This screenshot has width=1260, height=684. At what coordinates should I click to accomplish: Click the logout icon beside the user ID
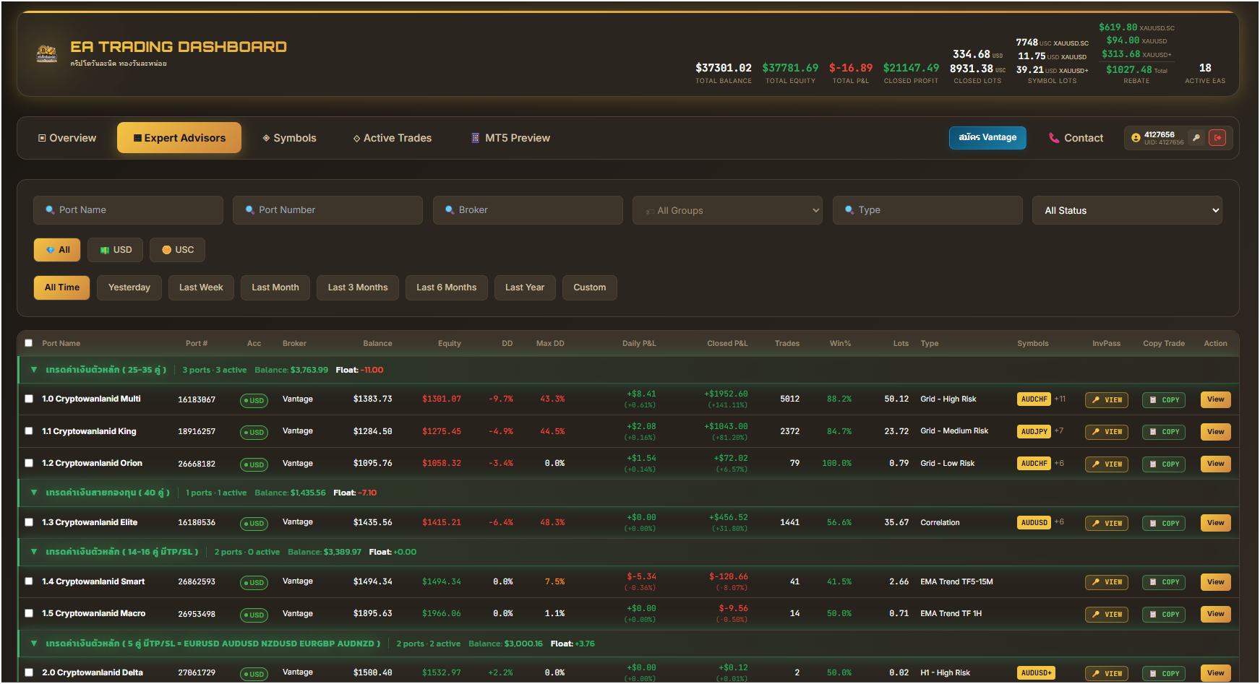coord(1217,138)
